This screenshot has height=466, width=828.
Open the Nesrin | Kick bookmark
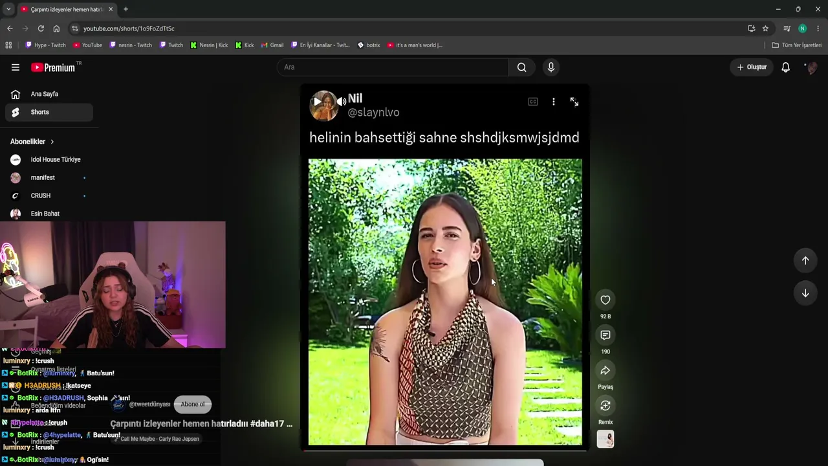pos(209,45)
